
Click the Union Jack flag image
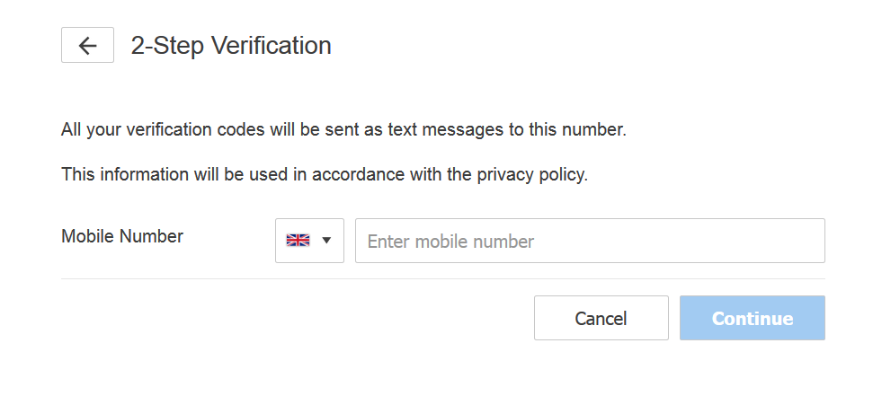tap(298, 241)
